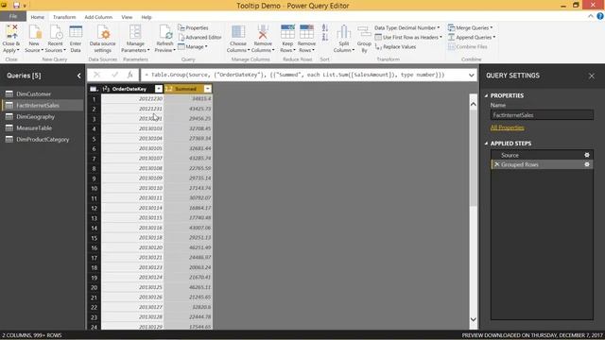605x340 pixels.
Task: Click the scroll down arrow
Action: (473, 319)
